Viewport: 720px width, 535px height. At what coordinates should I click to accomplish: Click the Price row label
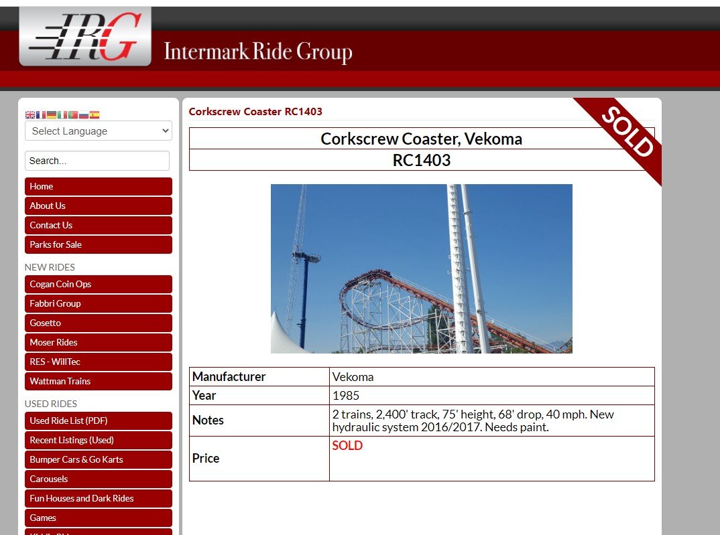[206, 459]
